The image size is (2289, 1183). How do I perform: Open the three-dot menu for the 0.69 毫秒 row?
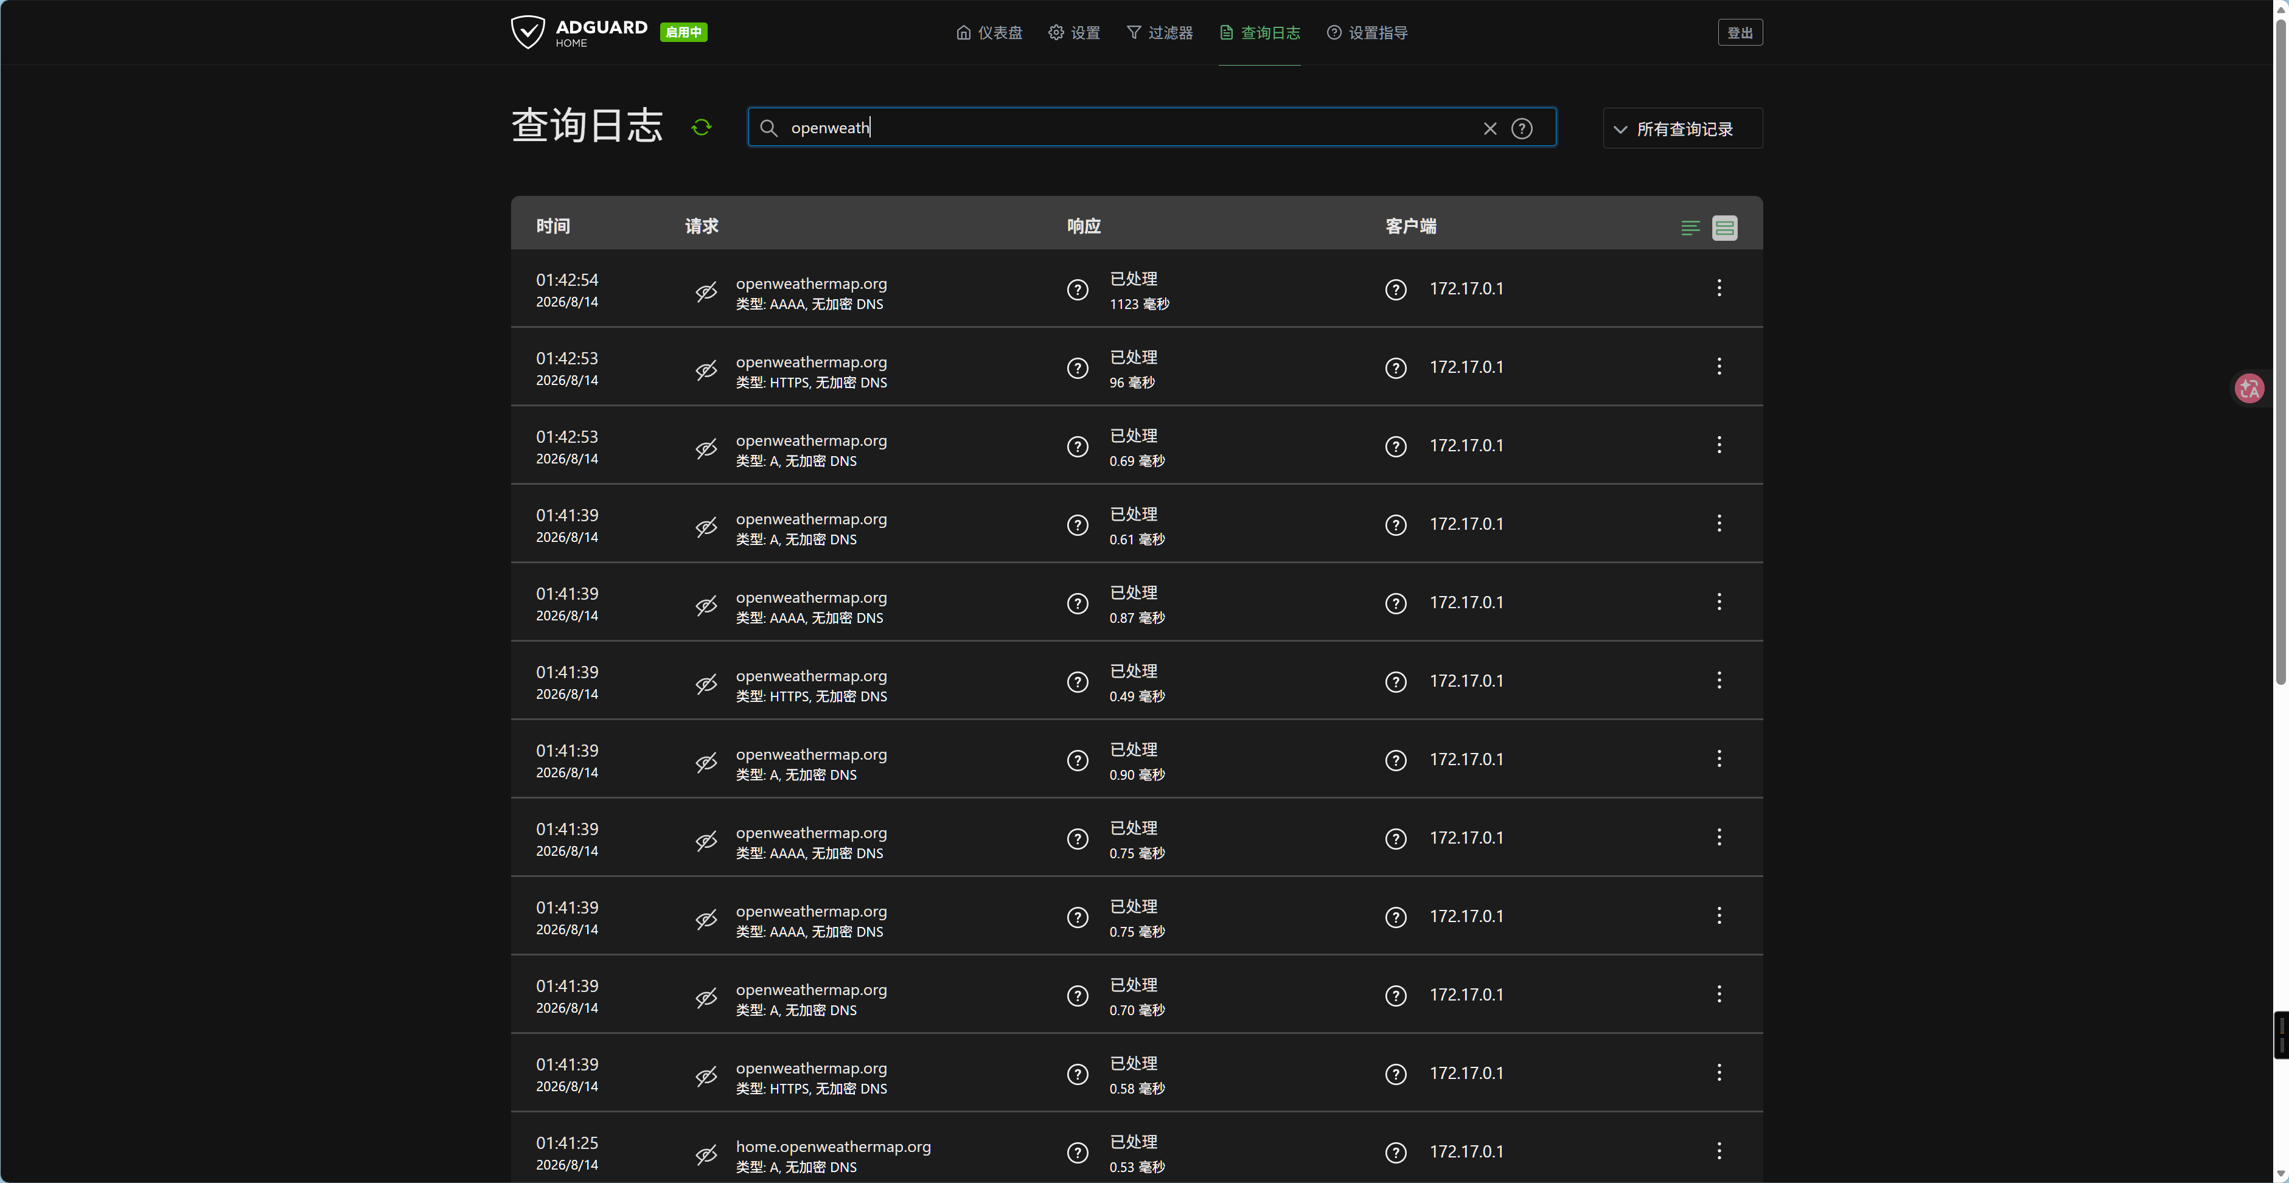(1718, 445)
